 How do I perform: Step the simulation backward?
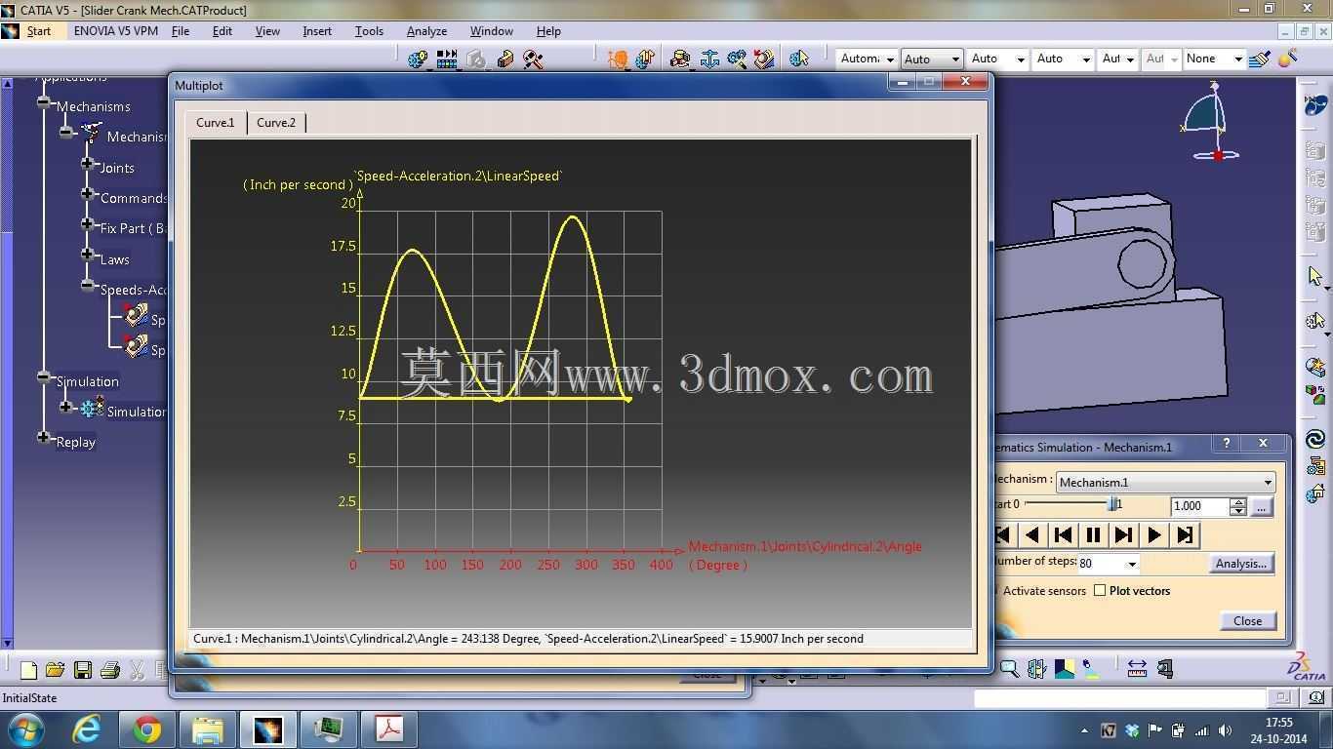(x=1063, y=534)
